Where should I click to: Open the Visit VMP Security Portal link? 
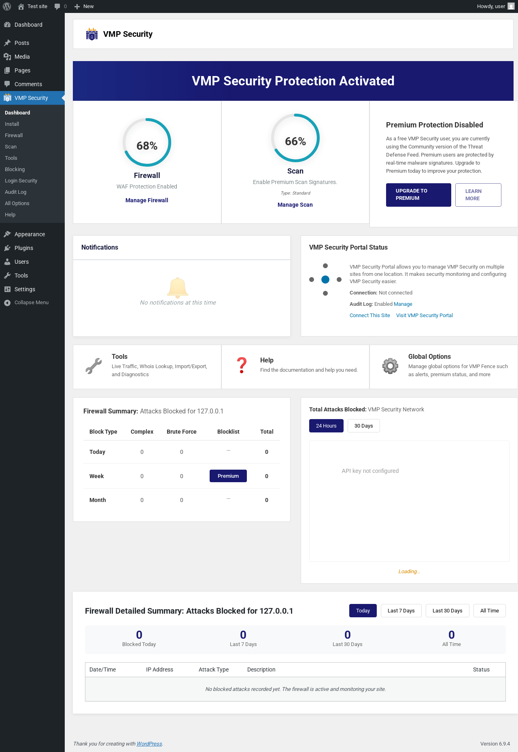point(425,316)
